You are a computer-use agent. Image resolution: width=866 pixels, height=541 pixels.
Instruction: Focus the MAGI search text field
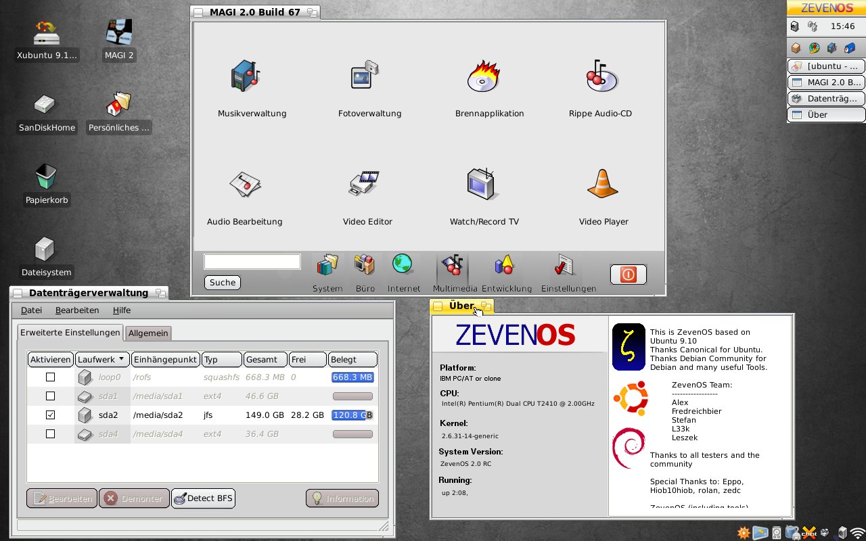click(x=252, y=262)
